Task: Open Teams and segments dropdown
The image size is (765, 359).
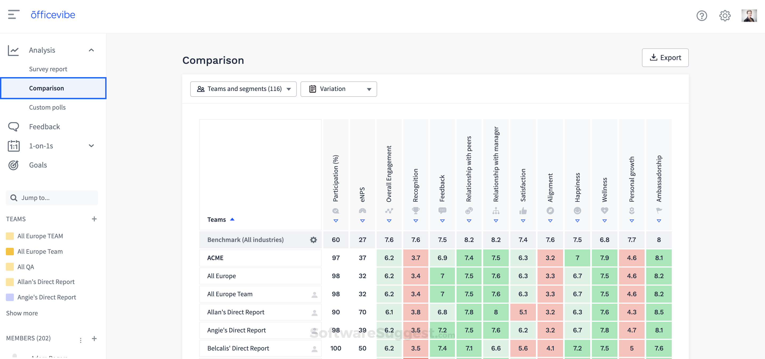Action: pos(243,89)
